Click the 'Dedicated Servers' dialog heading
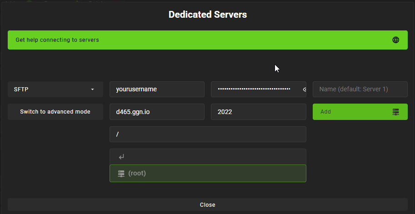Image resolution: width=415 pixels, height=214 pixels. coord(207,15)
